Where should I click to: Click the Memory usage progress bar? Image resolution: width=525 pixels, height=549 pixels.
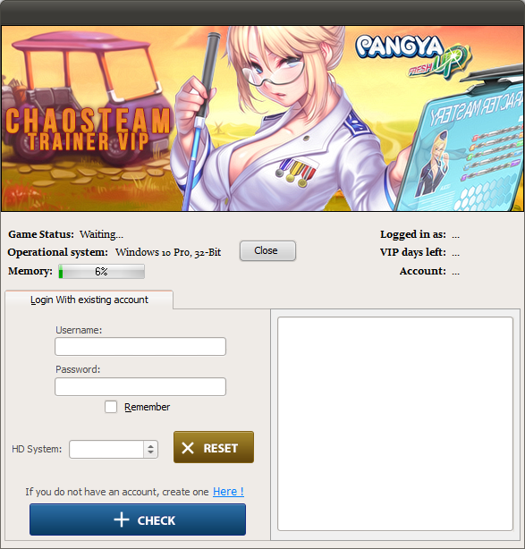102,271
